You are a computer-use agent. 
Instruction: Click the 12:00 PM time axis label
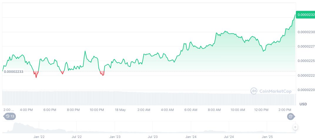(261, 110)
